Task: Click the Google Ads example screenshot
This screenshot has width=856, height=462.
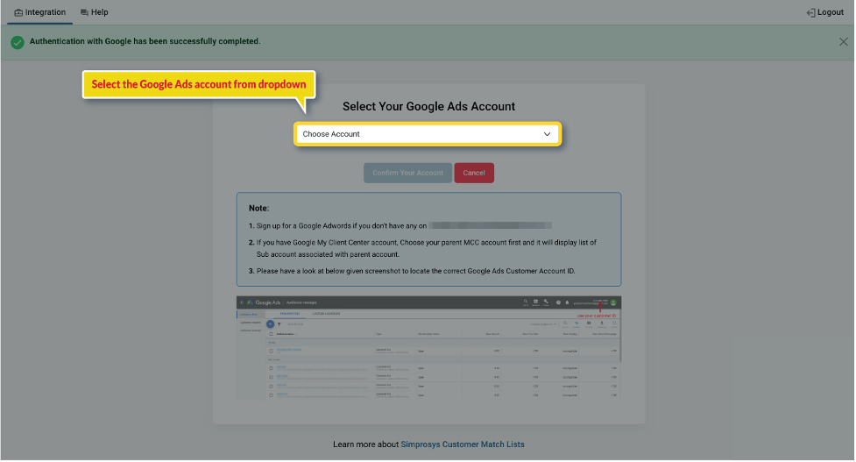Action: pyautogui.click(x=428, y=348)
